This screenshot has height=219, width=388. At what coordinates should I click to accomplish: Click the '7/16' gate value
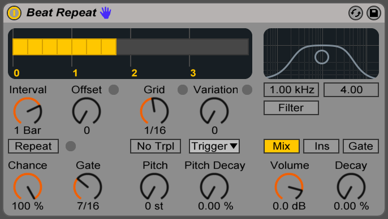point(88,206)
